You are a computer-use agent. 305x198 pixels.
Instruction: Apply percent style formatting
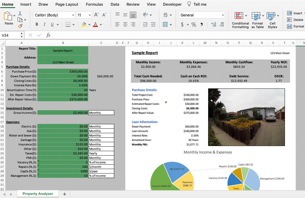(x=193, y=24)
